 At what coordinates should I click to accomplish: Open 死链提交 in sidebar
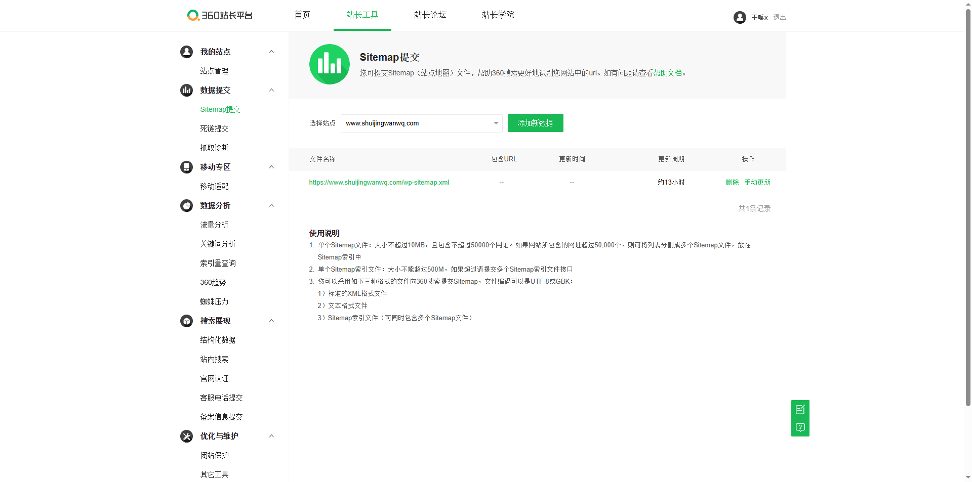[214, 128]
